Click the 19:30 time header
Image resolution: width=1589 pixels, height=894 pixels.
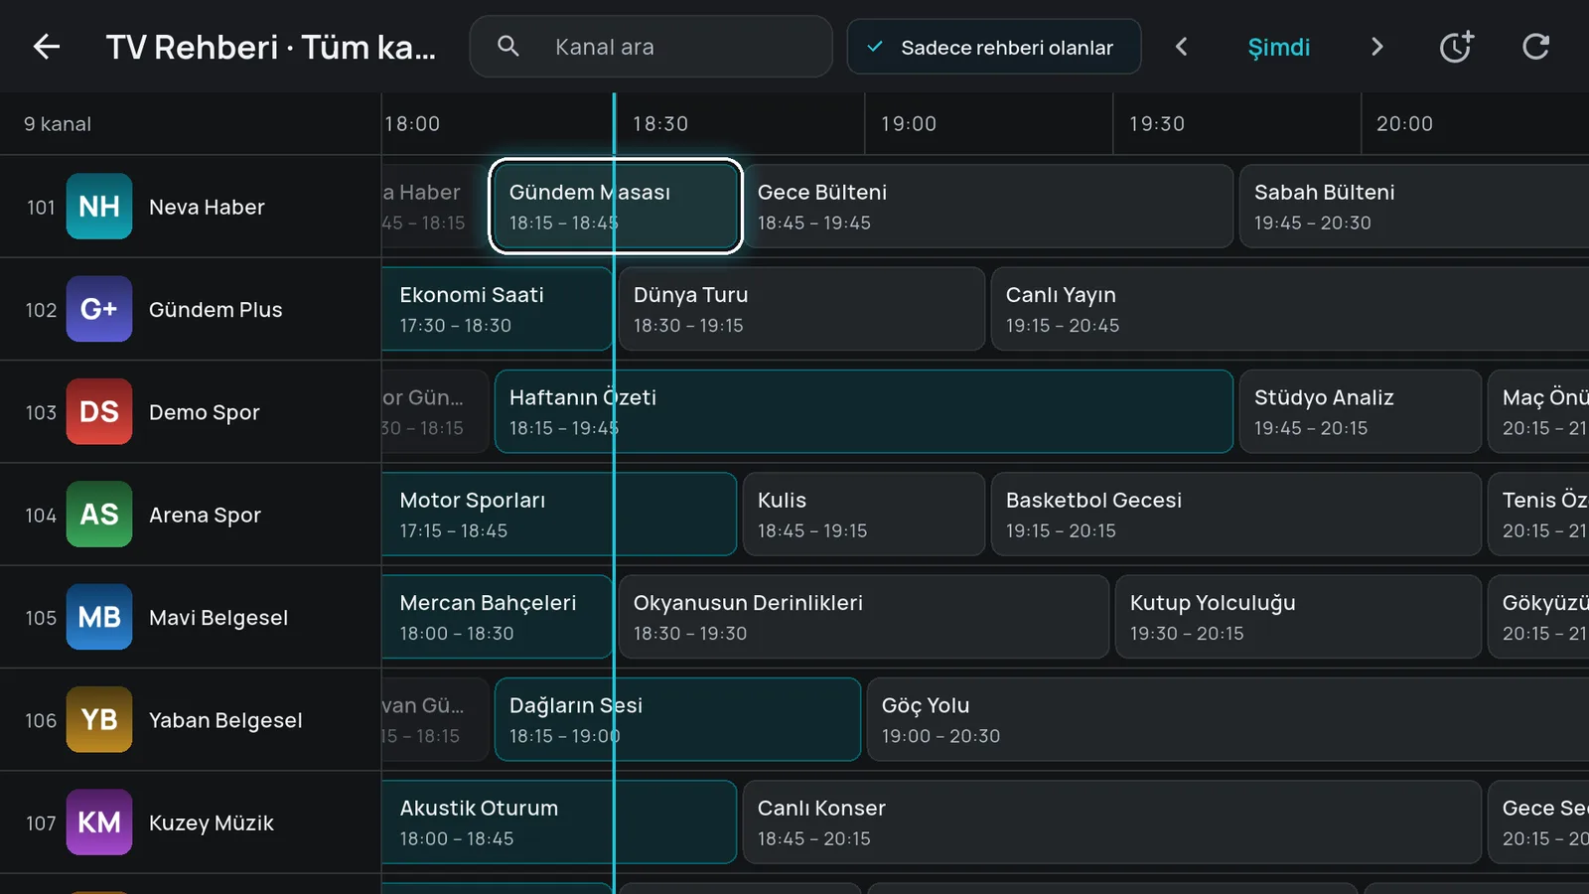point(1157,123)
